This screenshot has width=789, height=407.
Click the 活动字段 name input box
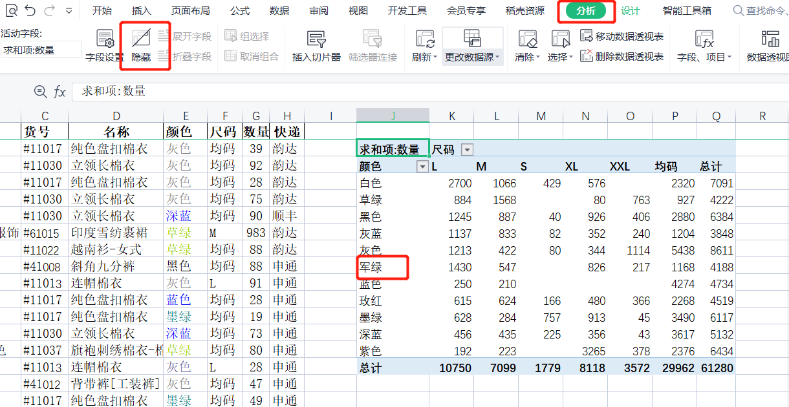coord(41,50)
